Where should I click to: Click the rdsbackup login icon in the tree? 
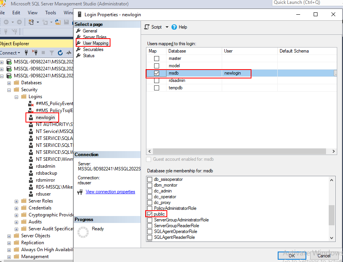31,173
